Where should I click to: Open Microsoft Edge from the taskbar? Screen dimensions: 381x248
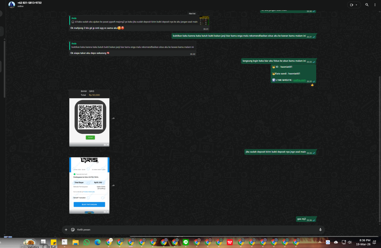coord(98,242)
